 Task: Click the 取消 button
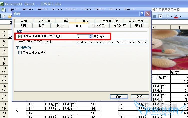[140, 97]
